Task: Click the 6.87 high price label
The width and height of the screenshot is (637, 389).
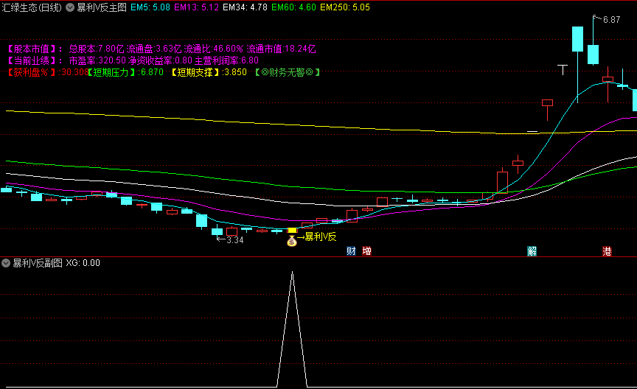Action: (611, 19)
